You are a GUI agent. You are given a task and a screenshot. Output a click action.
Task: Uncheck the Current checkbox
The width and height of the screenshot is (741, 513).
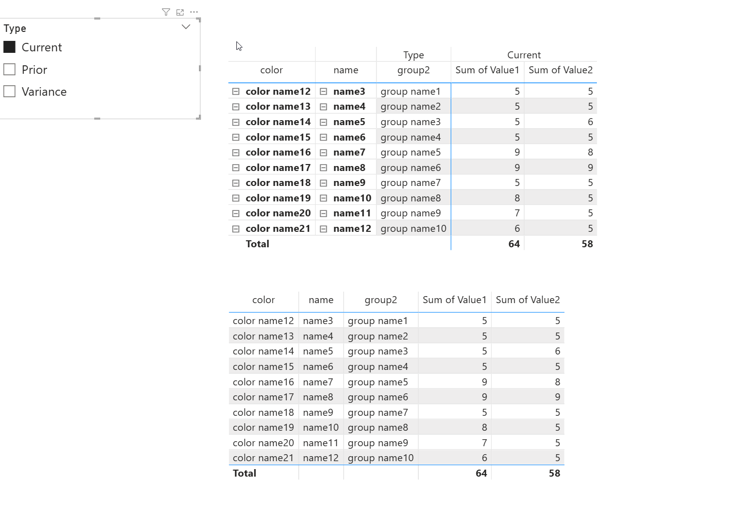9,47
